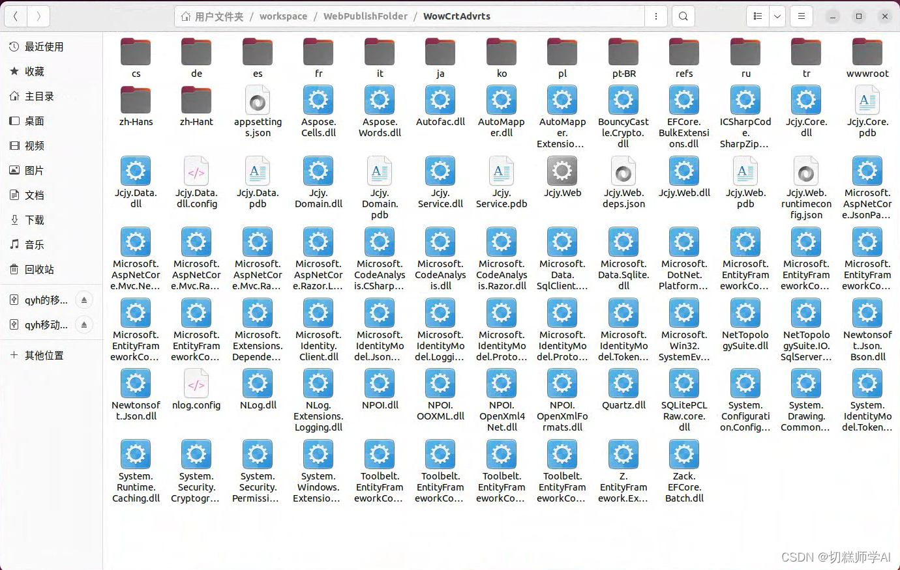The height and width of the screenshot is (570, 900).
Task: Navigate to 用户文件夹 in path bar
Action: (212, 16)
